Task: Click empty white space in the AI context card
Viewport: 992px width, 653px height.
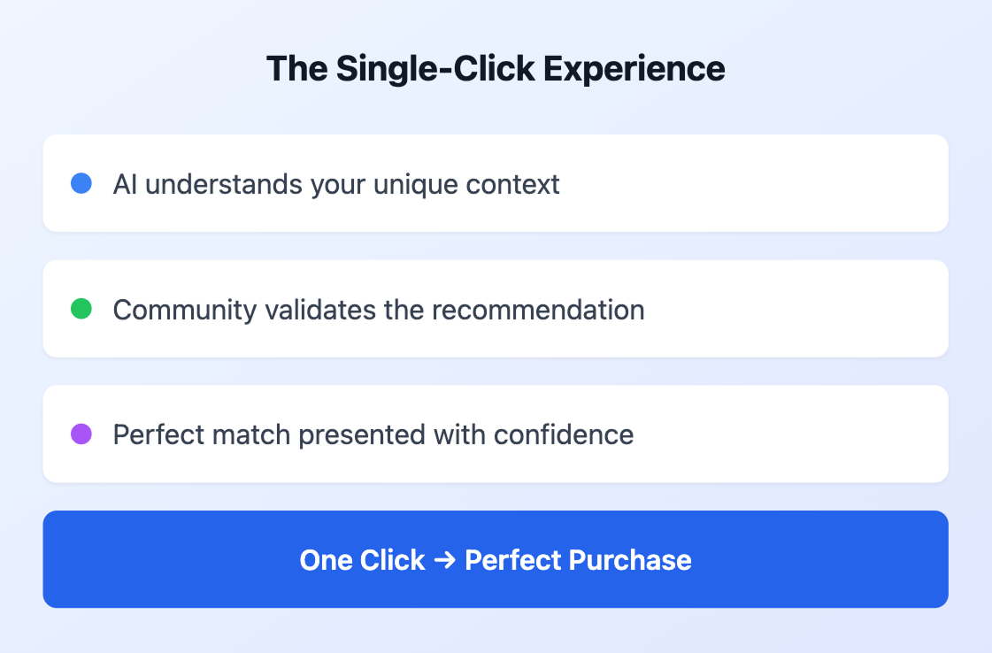Action: click(753, 183)
